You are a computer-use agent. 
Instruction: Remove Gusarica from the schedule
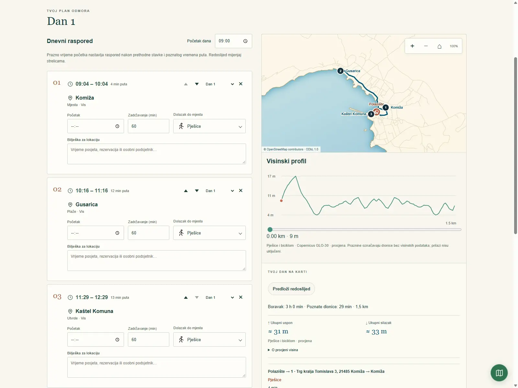tap(241, 190)
